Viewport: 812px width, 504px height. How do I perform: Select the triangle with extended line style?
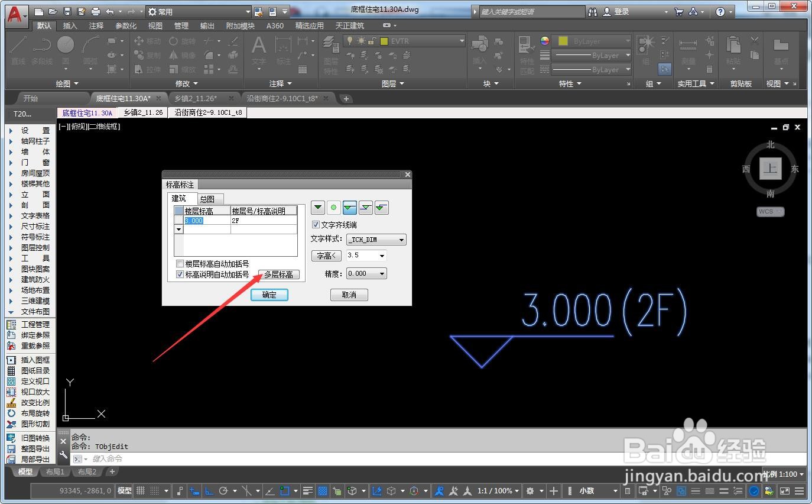click(x=382, y=207)
